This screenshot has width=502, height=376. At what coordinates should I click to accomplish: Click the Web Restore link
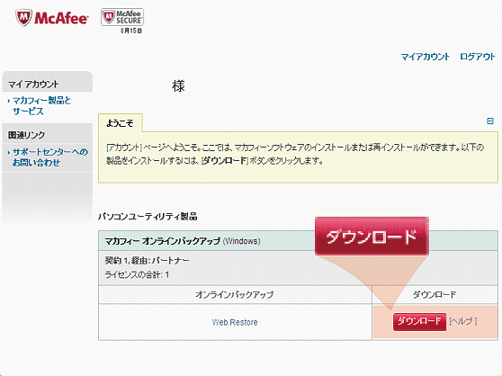(235, 322)
